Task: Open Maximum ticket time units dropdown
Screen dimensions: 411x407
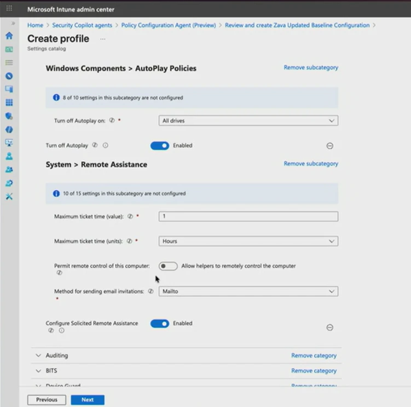Action: [248, 241]
